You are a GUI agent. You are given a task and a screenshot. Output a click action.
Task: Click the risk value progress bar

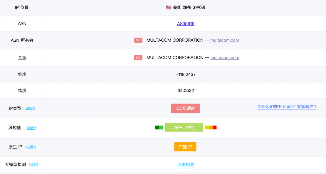184,127
